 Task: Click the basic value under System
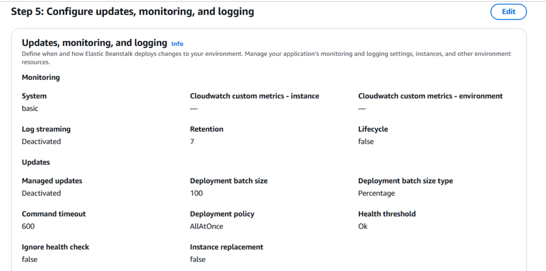pyautogui.click(x=30, y=109)
